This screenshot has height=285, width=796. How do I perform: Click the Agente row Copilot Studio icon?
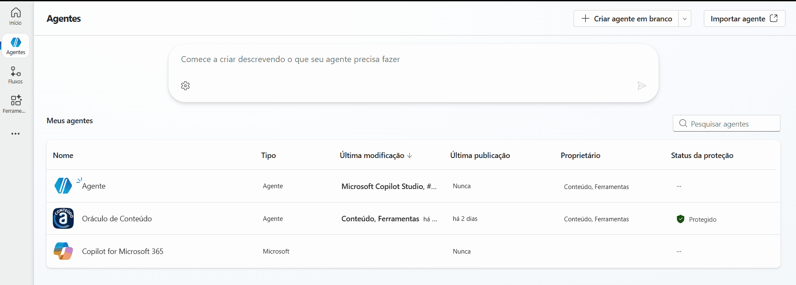(63, 186)
